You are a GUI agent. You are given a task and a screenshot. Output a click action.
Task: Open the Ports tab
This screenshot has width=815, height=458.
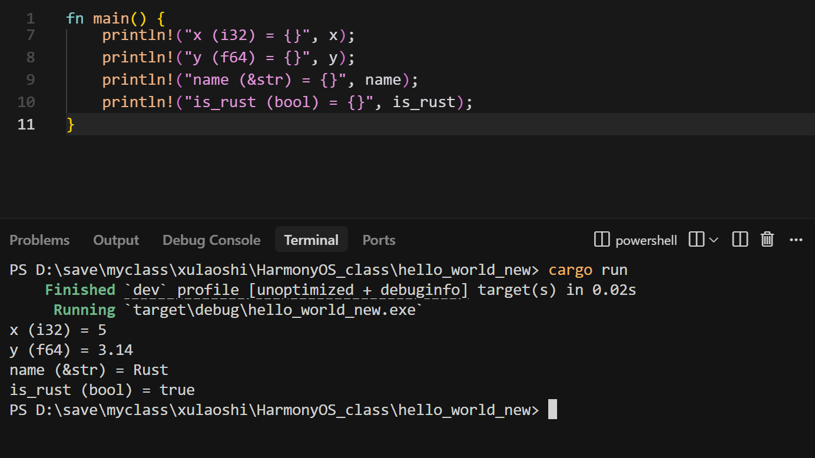(379, 240)
